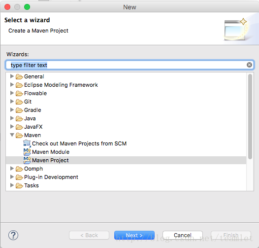Image resolution: width=259 pixels, height=248 pixels.
Task: Click the Maven Project wizard icon
Action: 27,160
